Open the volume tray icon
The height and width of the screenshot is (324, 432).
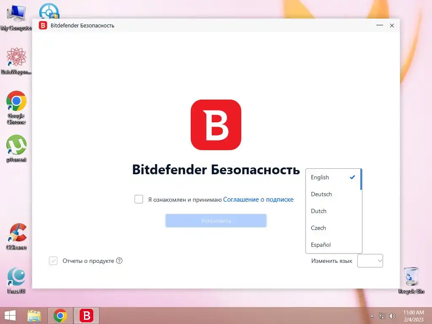(392, 316)
